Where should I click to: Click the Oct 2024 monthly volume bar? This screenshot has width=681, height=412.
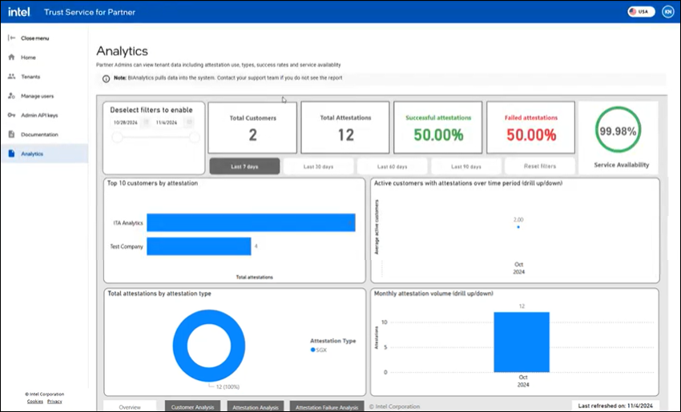click(x=522, y=342)
